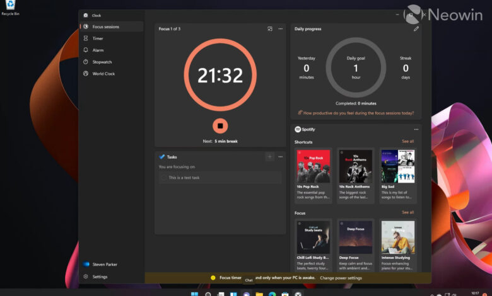This screenshot has height=296, width=492.
Task: Open the focus timer more options menu
Action: tap(281, 29)
